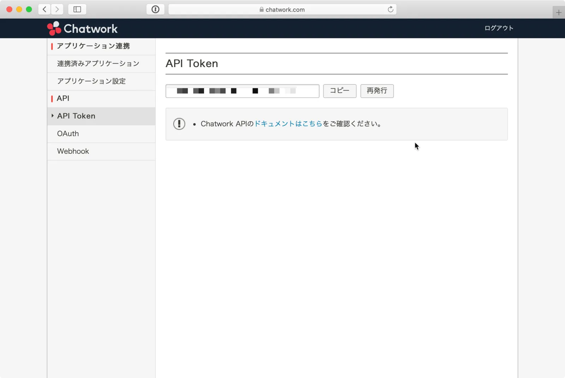The height and width of the screenshot is (378, 565).
Task: Open a new tab with plus button
Action: (559, 13)
